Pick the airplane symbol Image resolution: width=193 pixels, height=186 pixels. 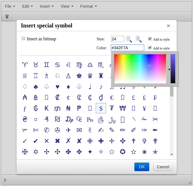[x=68, y=130]
